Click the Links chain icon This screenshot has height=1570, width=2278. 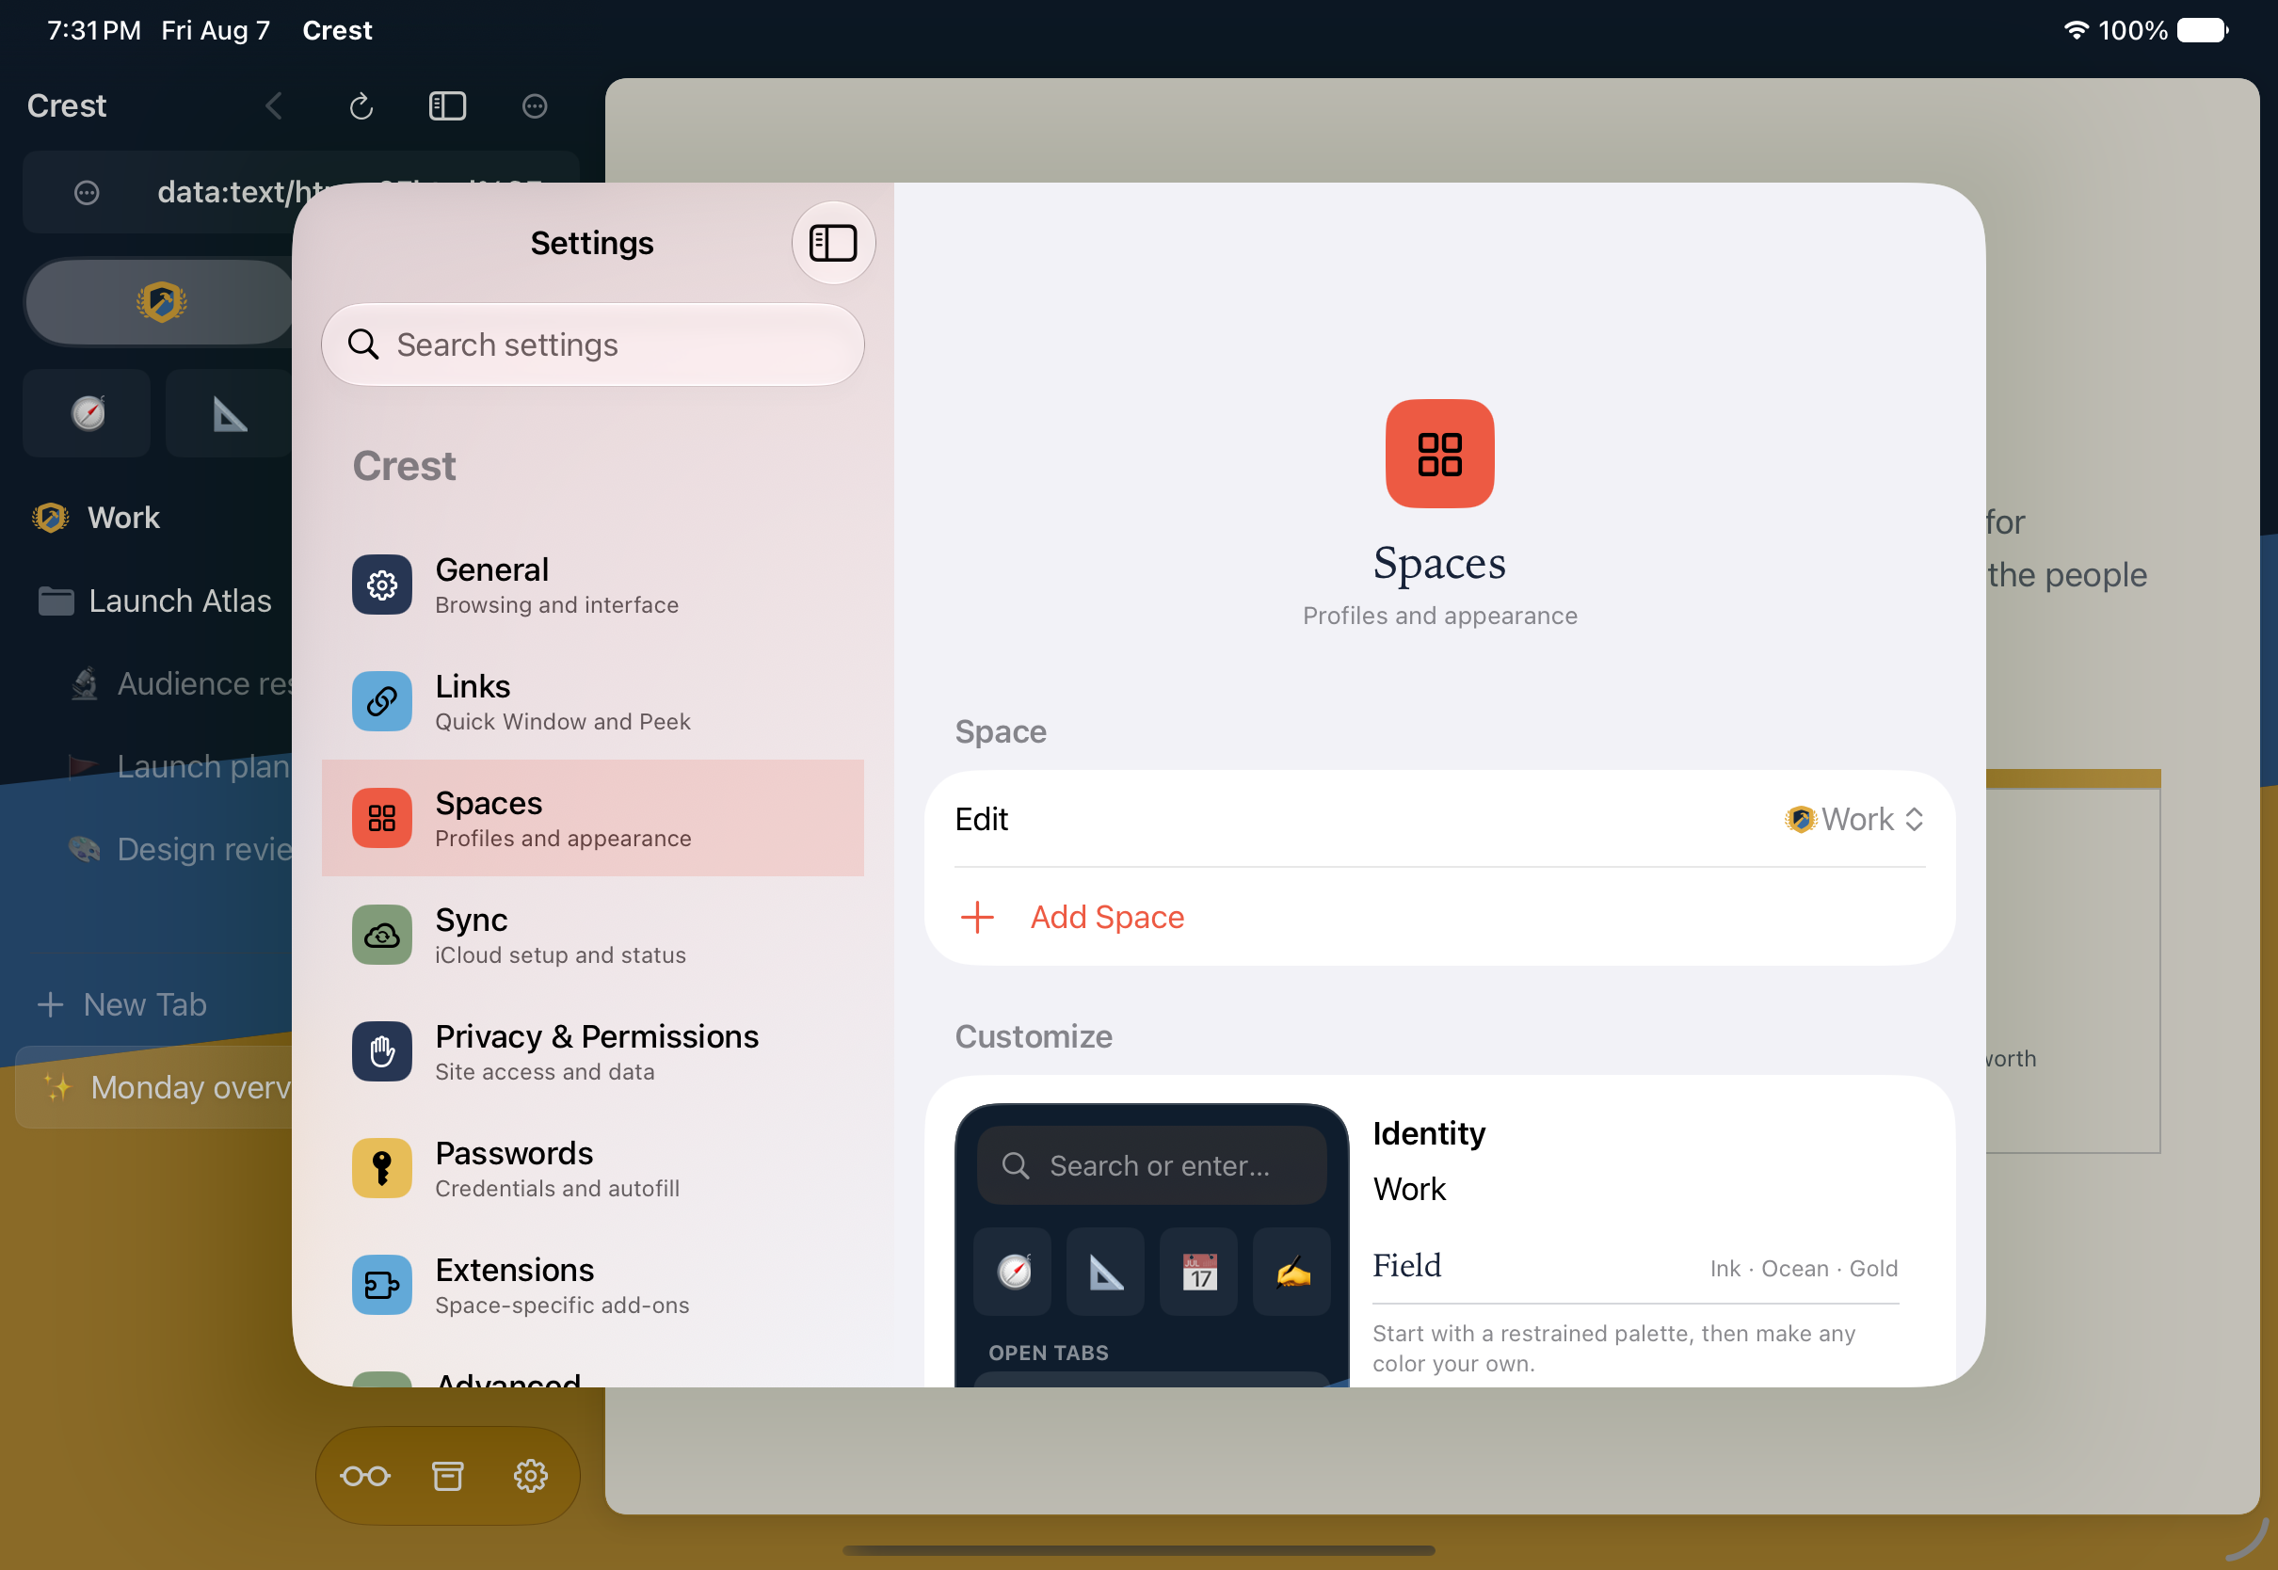point(381,701)
